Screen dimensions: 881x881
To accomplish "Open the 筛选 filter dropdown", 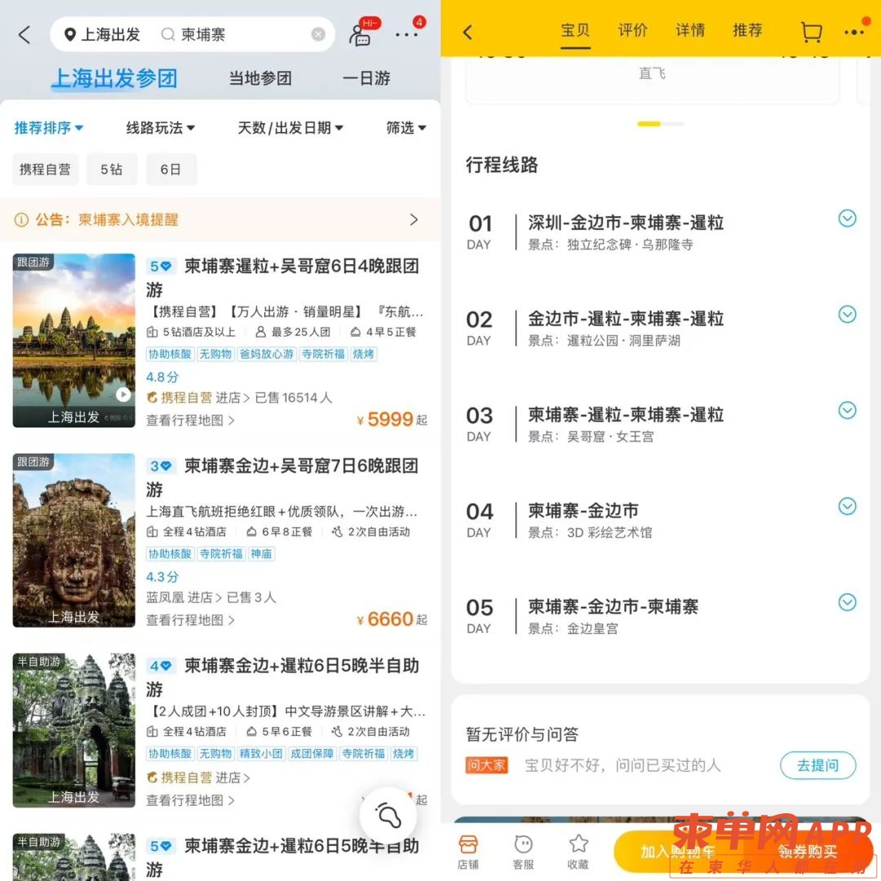I will coord(405,128).
